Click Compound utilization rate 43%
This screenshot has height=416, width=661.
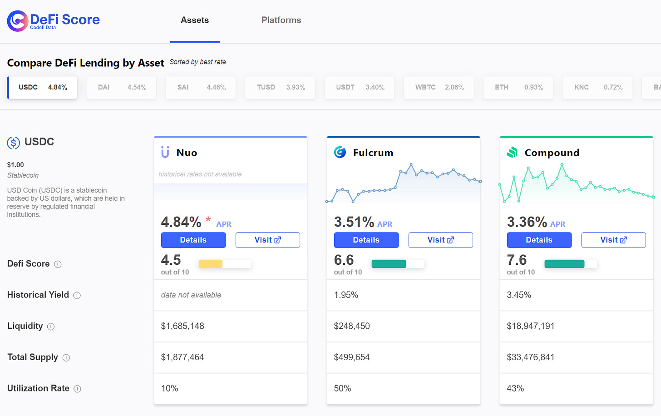(515, 388)
